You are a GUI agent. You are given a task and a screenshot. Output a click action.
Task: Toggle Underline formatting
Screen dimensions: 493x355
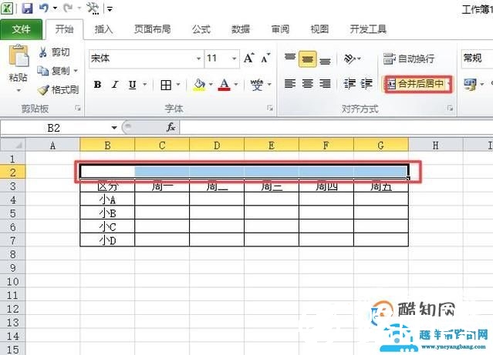click(133, 85)
